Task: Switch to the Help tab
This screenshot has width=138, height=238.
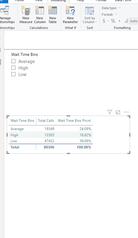Action: pos(80,1)
